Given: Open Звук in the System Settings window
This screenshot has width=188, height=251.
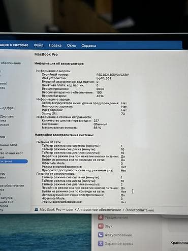Looking at the screenshot, I should [x=105, y=226].
